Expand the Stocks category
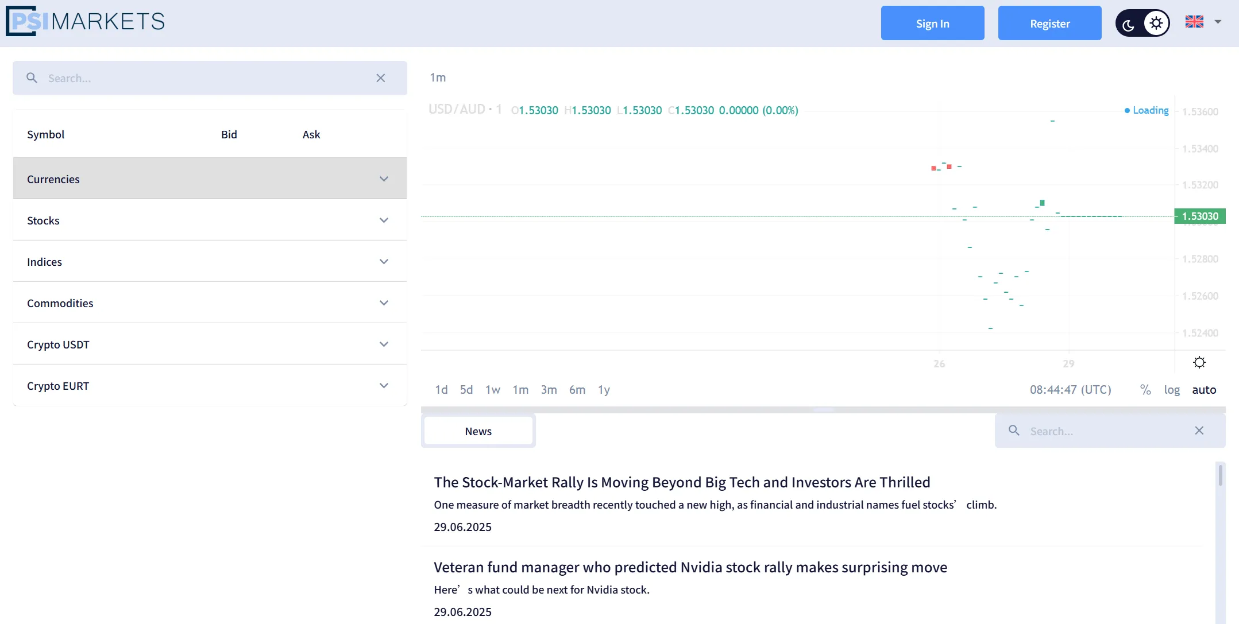The width and height of the screenshot is (1239, 624). pos(210,220)
